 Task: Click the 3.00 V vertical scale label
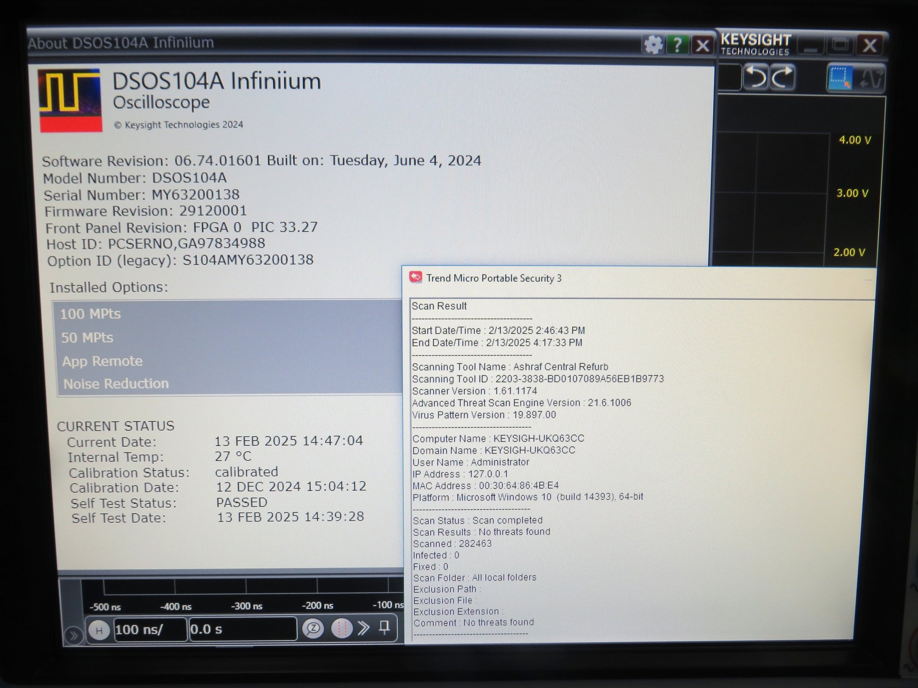(853, 193)
